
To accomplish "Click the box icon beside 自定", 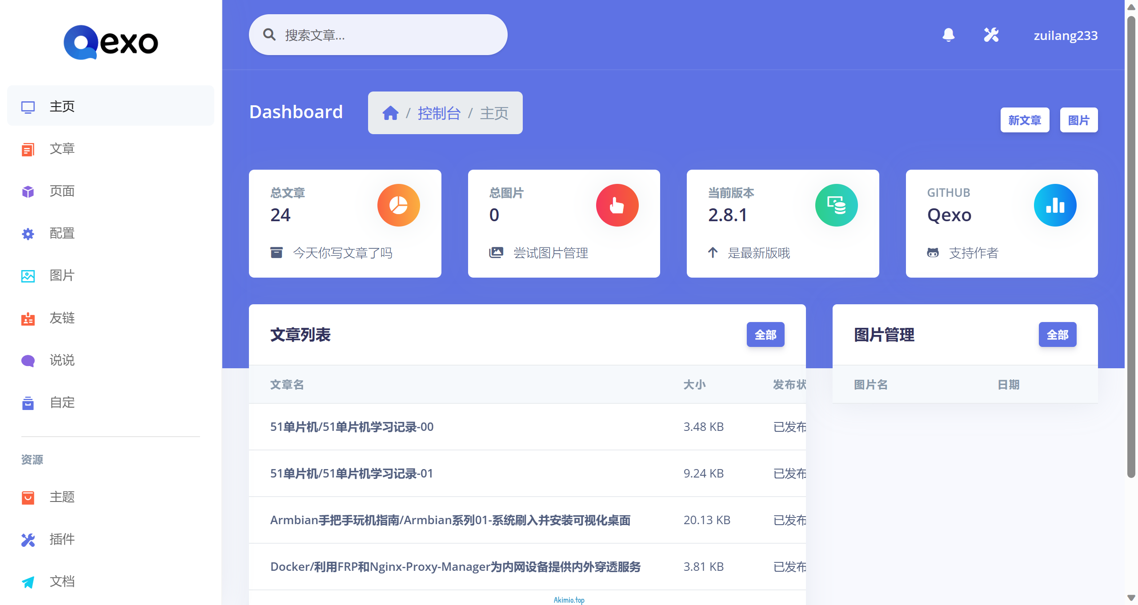I will pyautogui.click(x=28, y=403).
